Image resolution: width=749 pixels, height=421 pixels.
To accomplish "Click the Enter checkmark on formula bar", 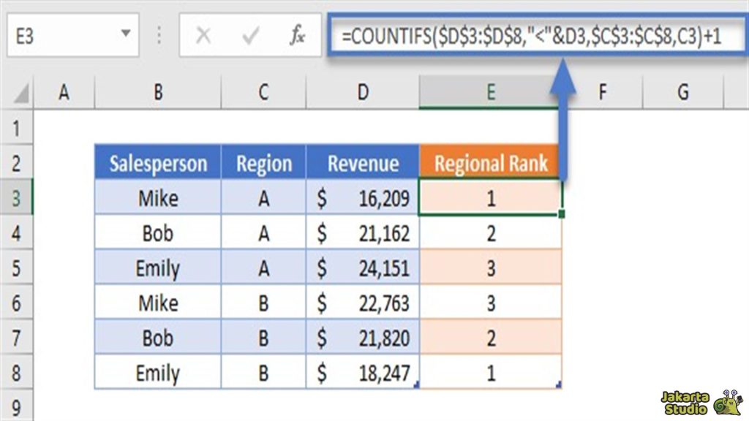I will (252, 34).
